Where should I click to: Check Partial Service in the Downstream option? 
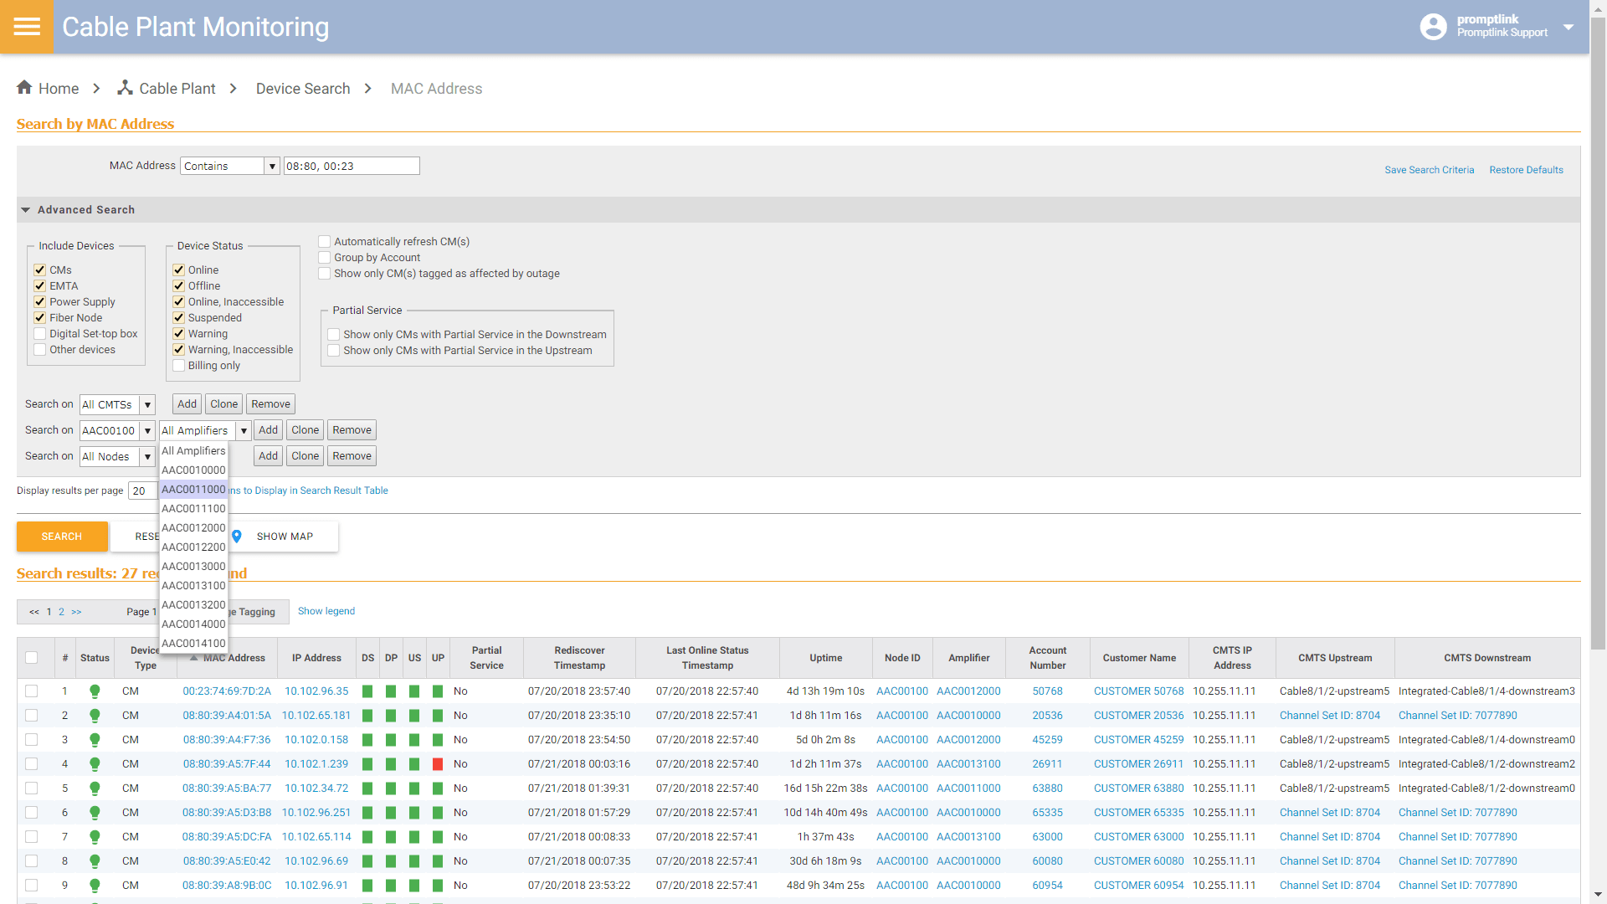click(x=333, y=334)
